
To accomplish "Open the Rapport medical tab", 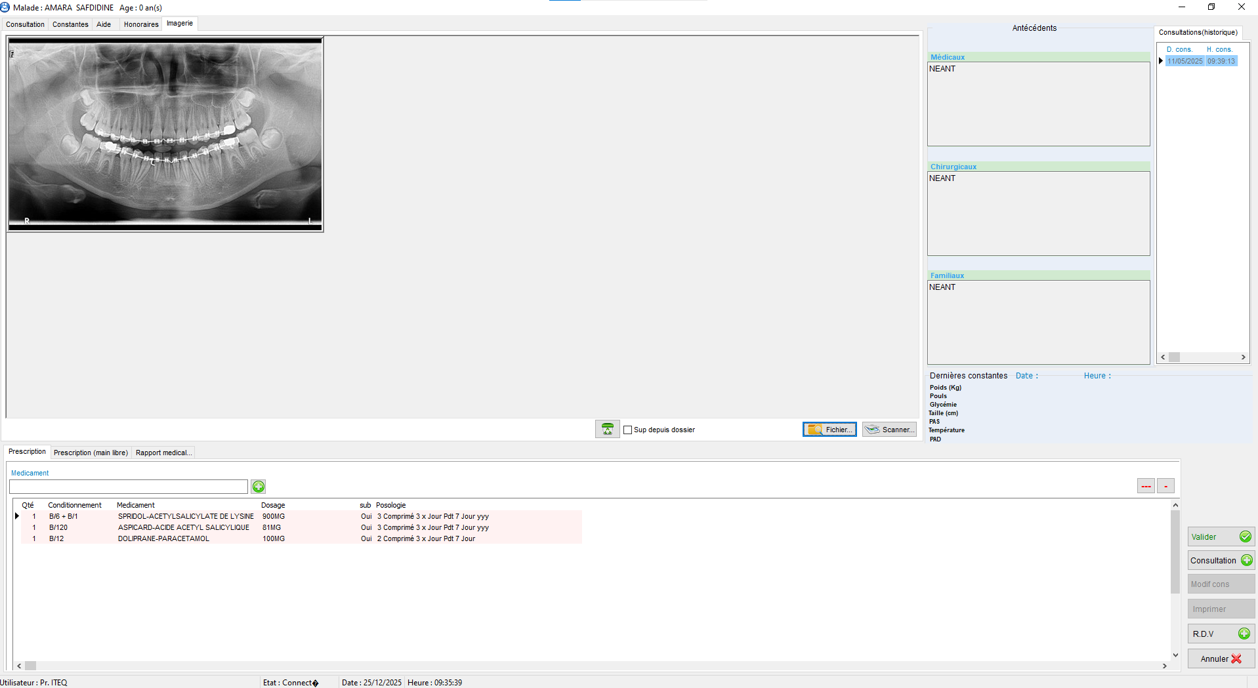I will tap(163, 453).
